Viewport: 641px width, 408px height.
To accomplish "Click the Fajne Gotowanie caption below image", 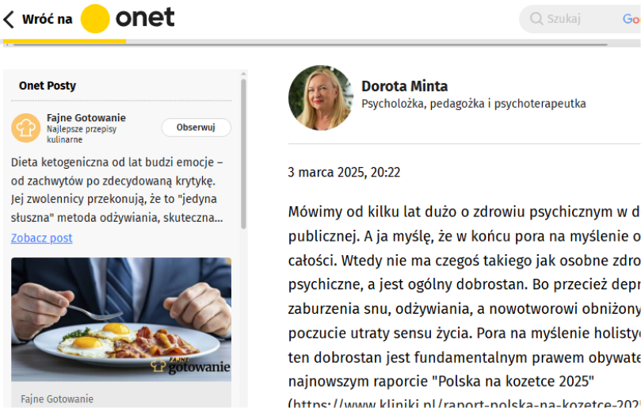I will pyautogui.click(x=57, y=399).
